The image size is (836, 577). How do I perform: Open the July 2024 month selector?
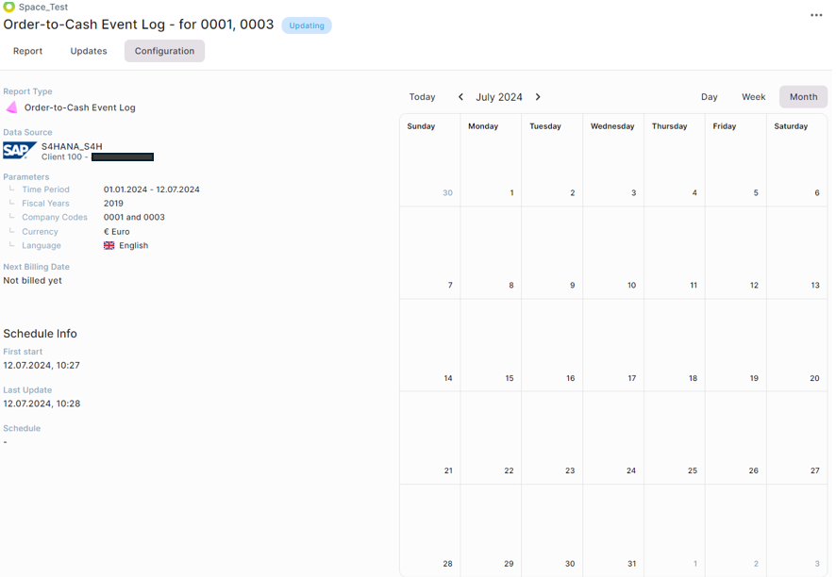[x=499, y=96]
